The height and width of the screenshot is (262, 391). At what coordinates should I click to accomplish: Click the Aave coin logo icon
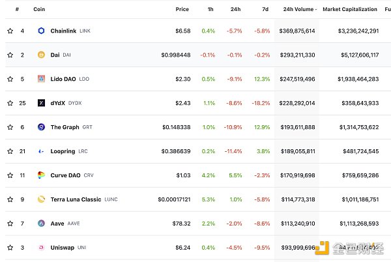click(x=41, y=224)
